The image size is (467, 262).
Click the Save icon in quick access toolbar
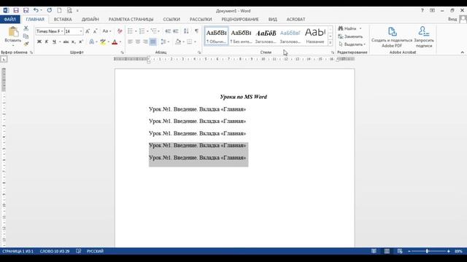16,10
